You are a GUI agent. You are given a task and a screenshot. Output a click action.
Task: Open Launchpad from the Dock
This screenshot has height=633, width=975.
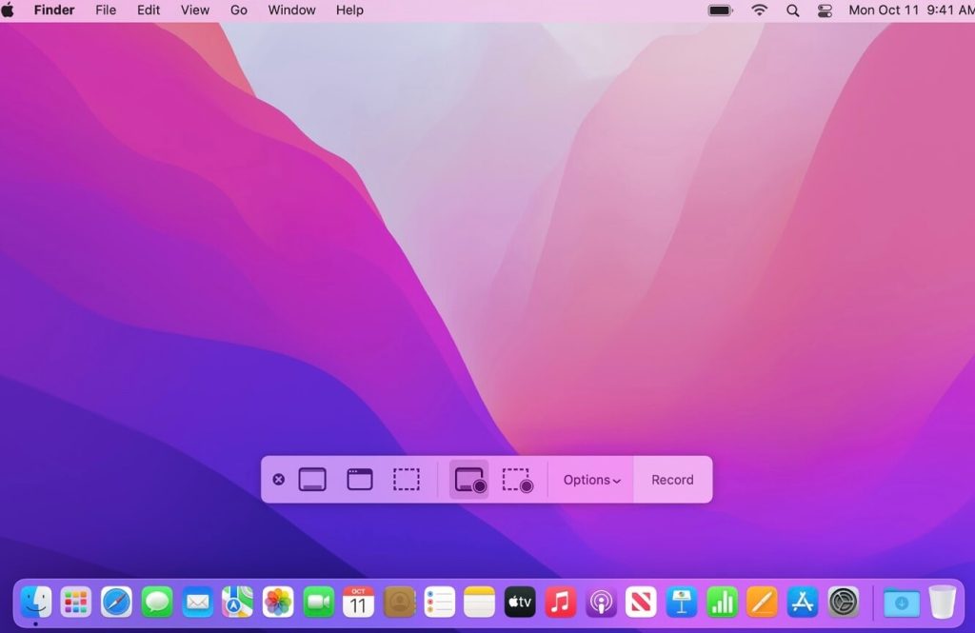pyautogui.click(x=76, y=602)
